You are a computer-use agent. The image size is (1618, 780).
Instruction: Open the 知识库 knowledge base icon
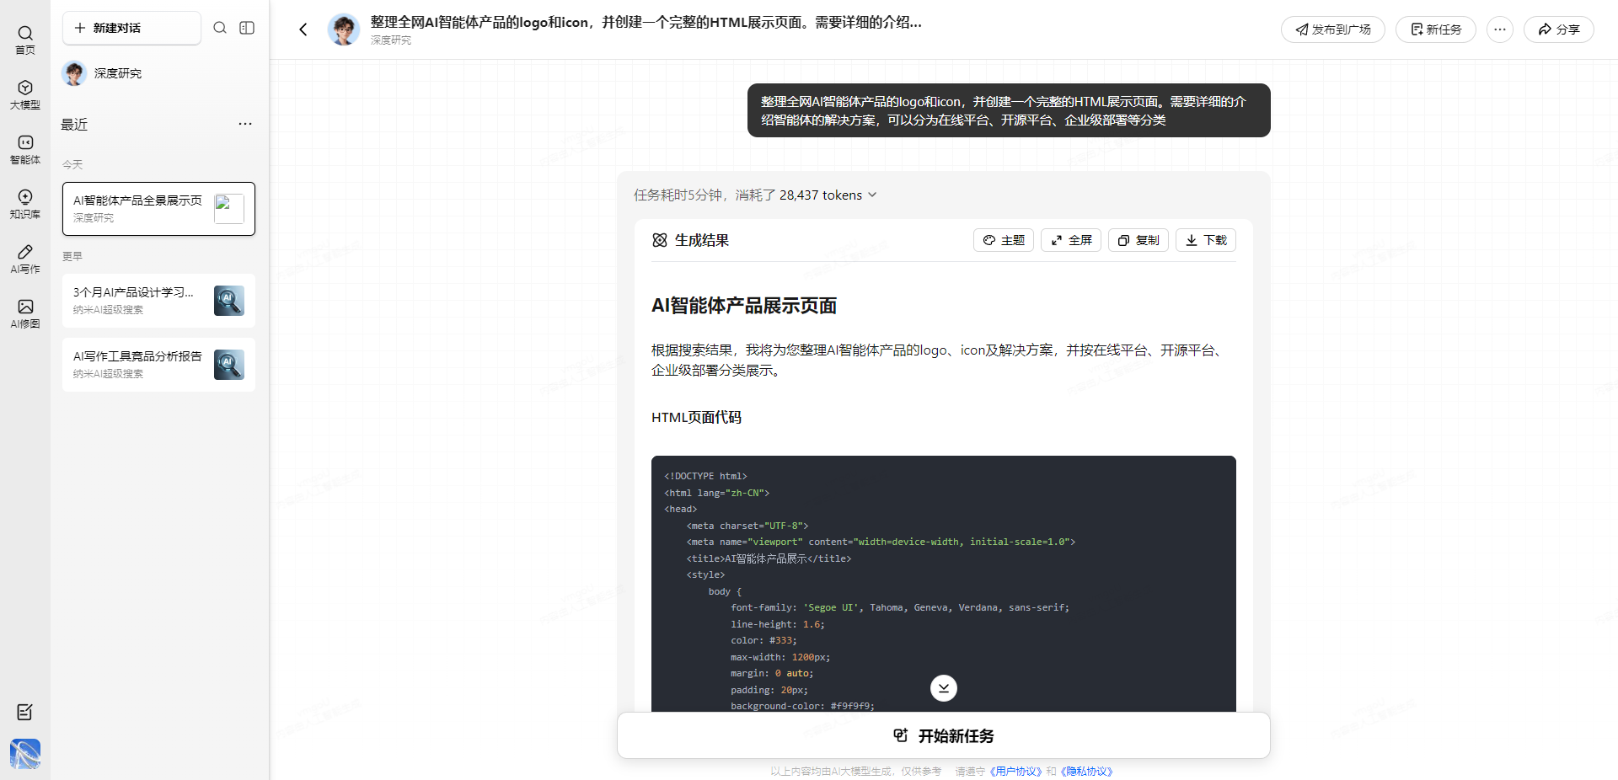[25, 204]
